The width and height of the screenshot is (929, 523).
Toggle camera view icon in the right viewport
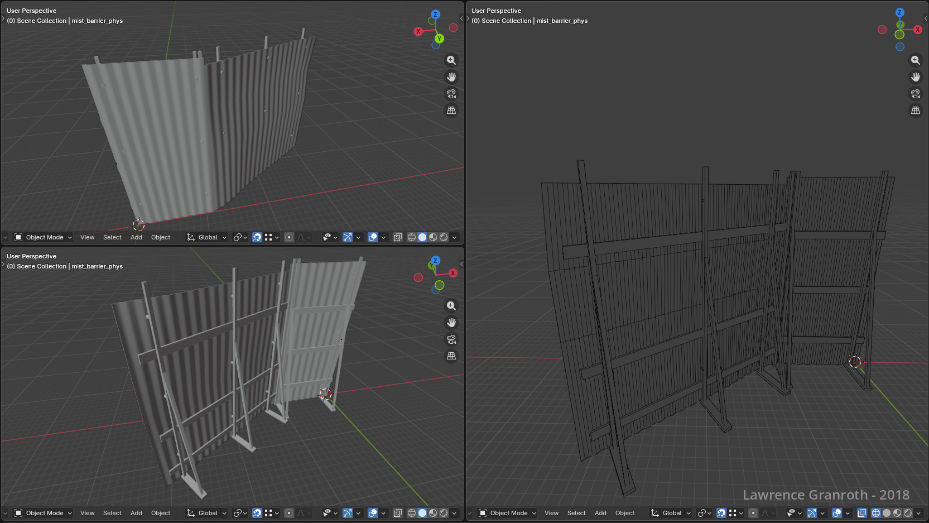(x=916, y=94)
